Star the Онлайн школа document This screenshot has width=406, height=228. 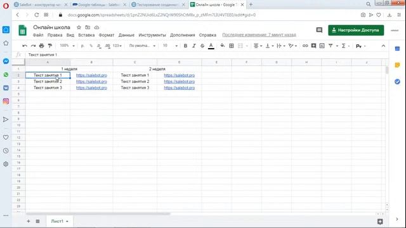(x=79, y=27)
